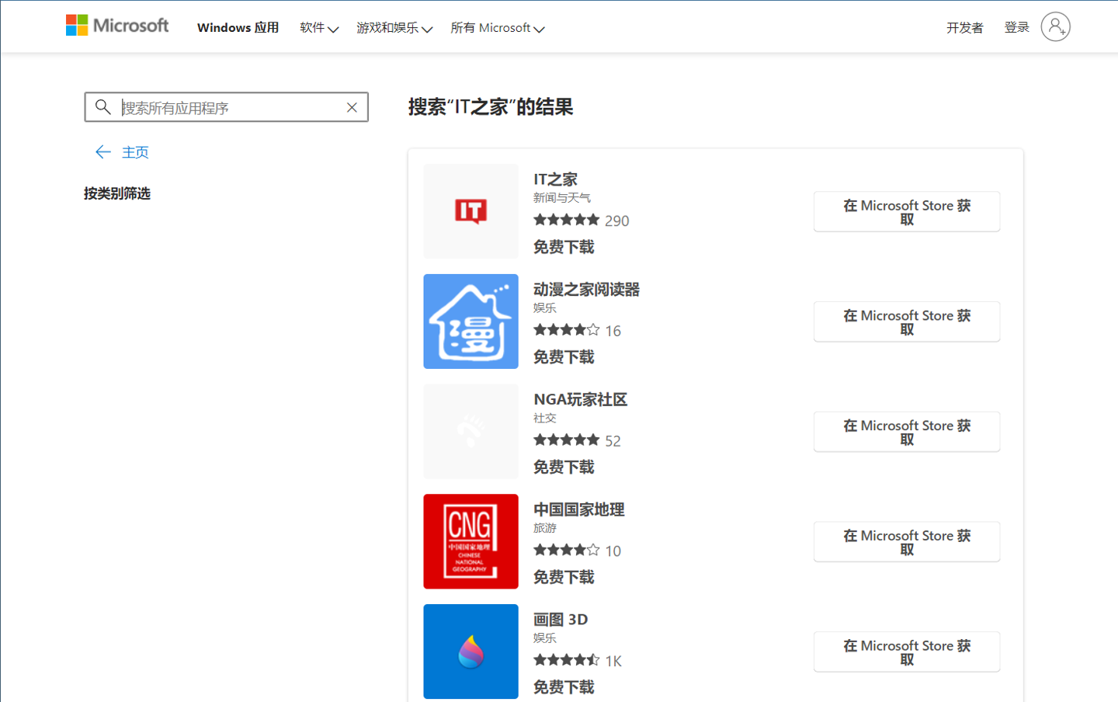Open the 画图 3D app icon

[x=470, y=652]
